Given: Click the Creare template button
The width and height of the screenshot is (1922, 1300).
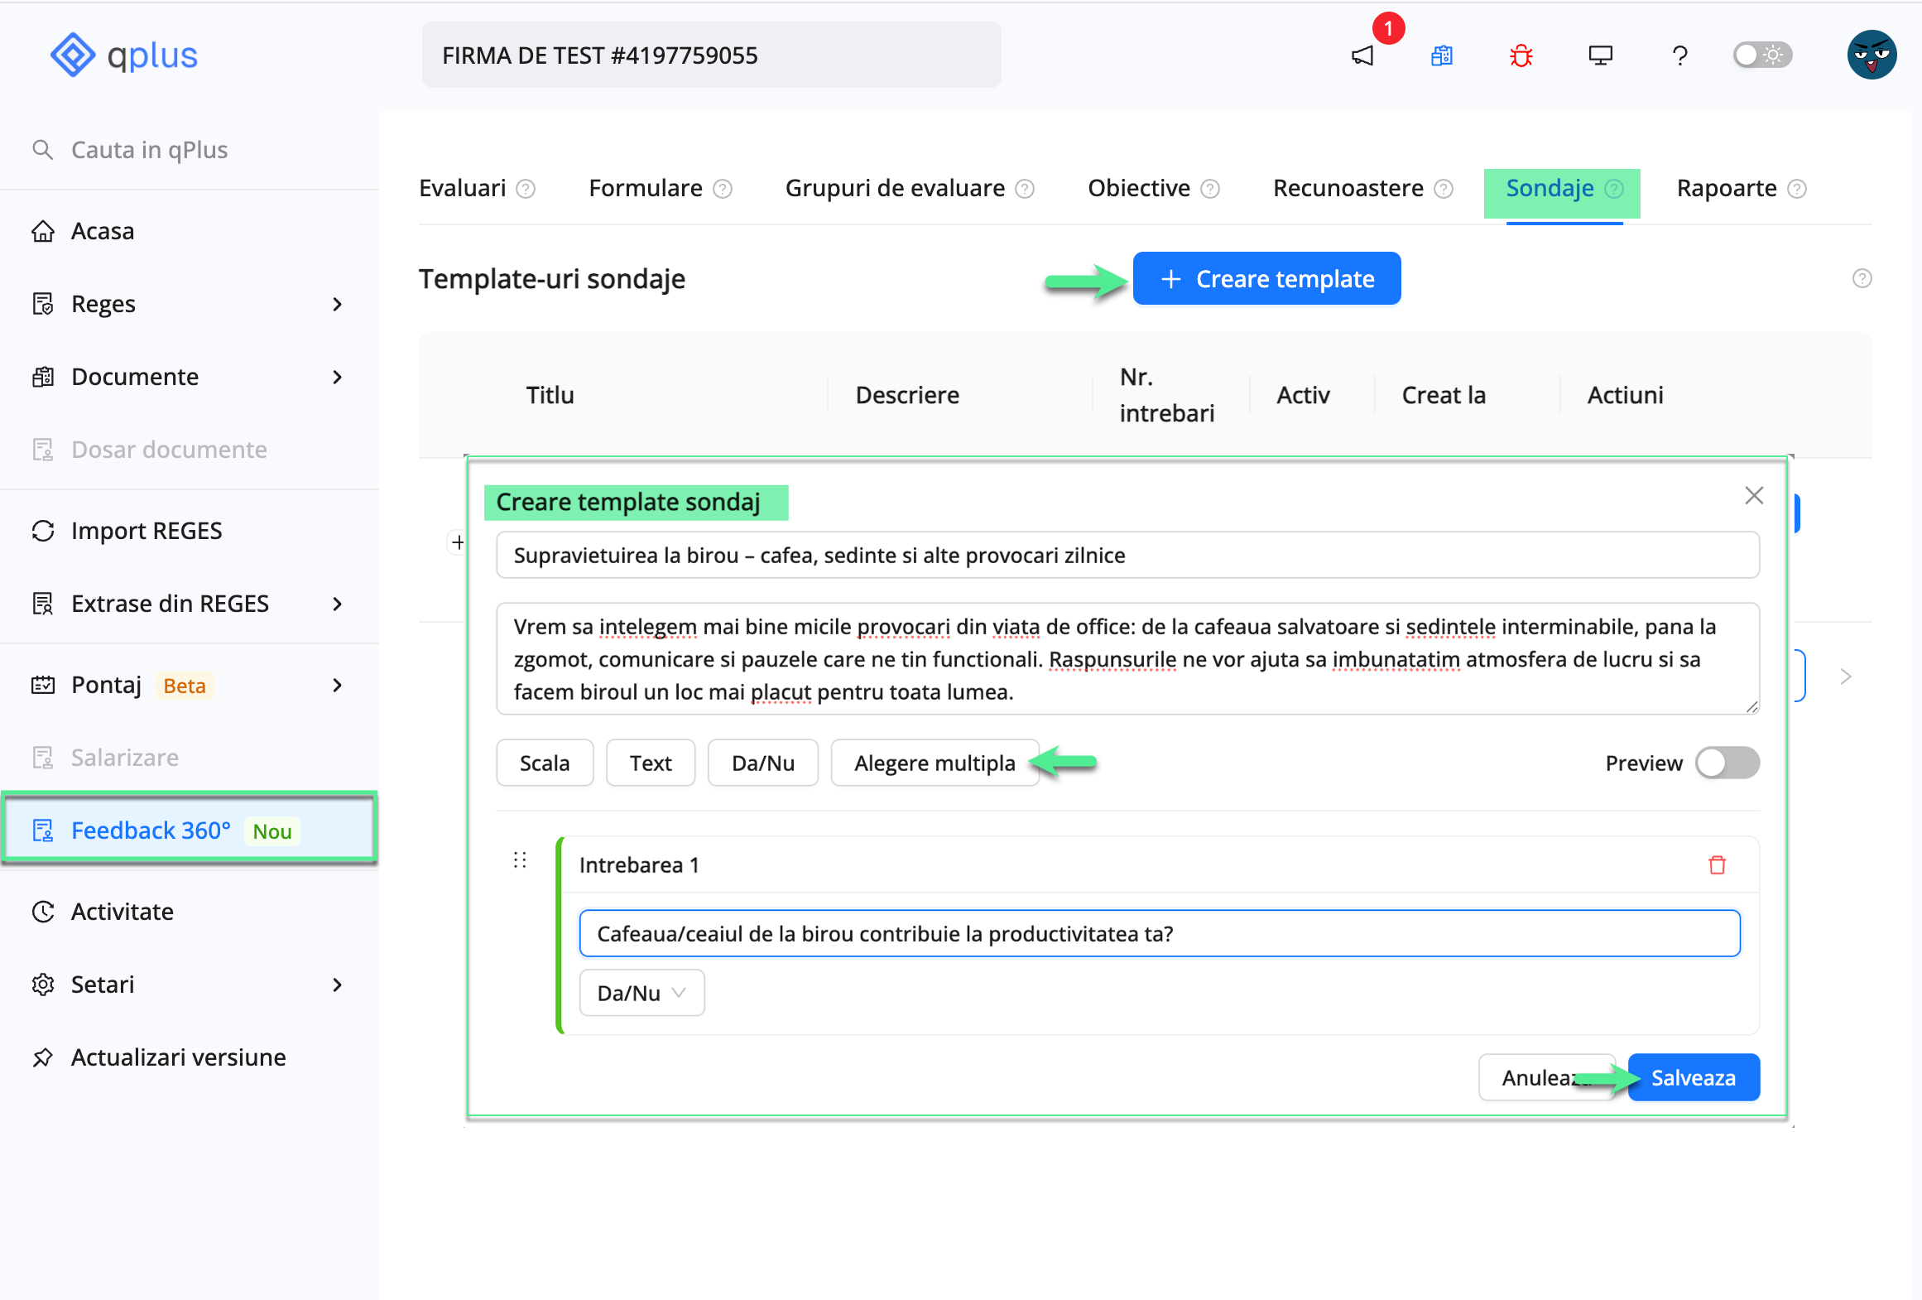Looking at the screenshot, I should (1266, 278).
